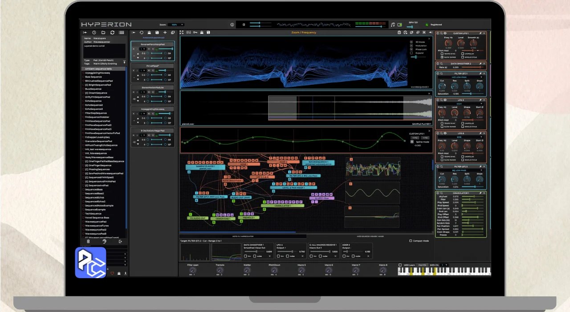570x312 pixels.
Task: Click the plus icon to add a layer
Action: click(x=165, y=33)
